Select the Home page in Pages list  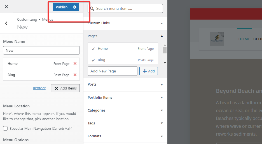(123, 49)
